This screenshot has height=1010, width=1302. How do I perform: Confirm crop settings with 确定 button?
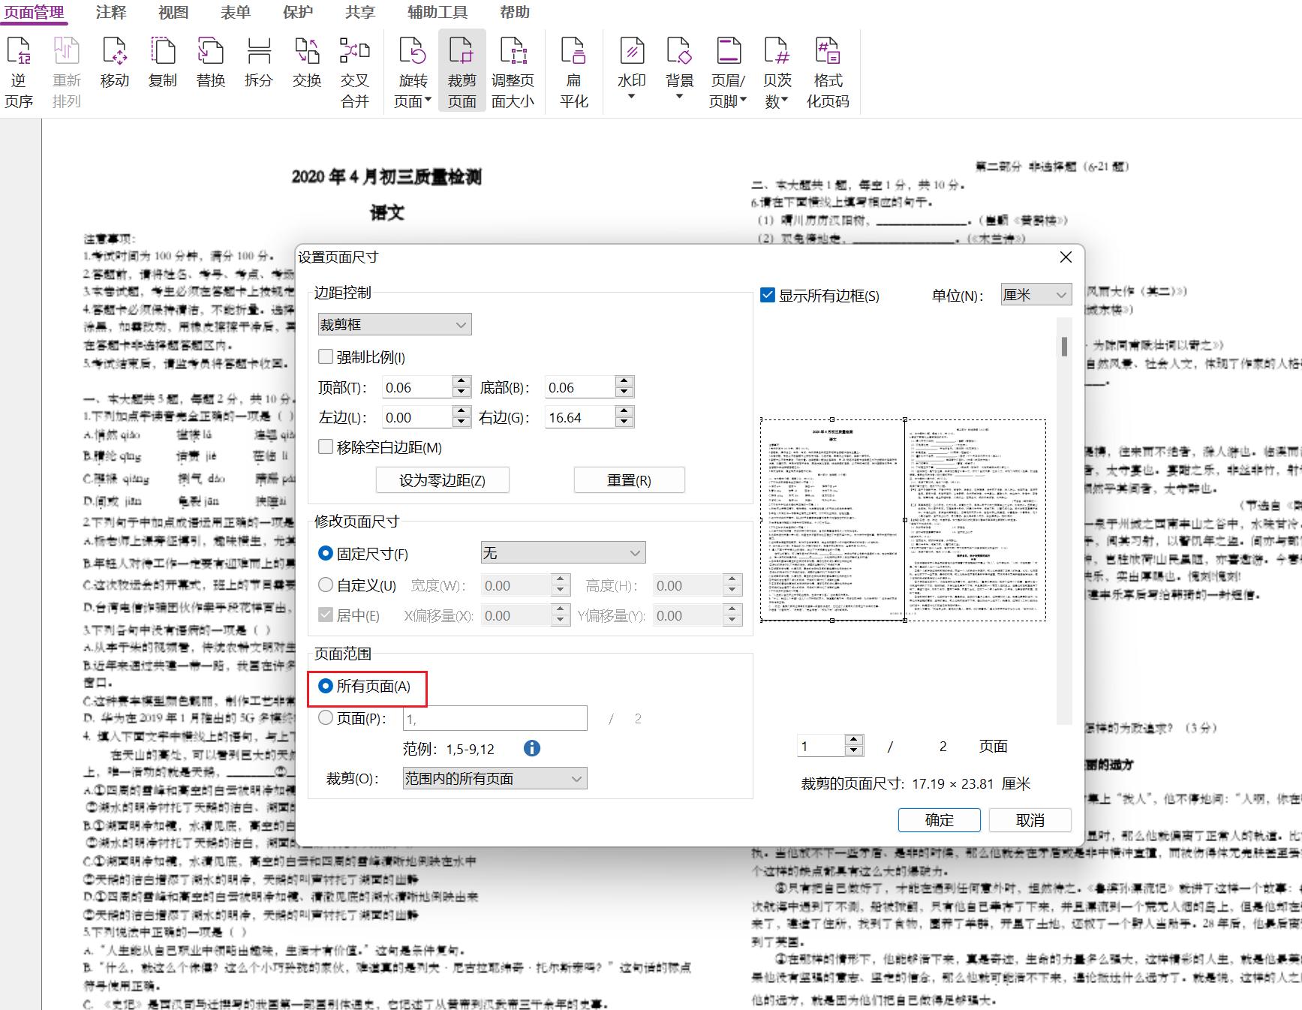939,819
